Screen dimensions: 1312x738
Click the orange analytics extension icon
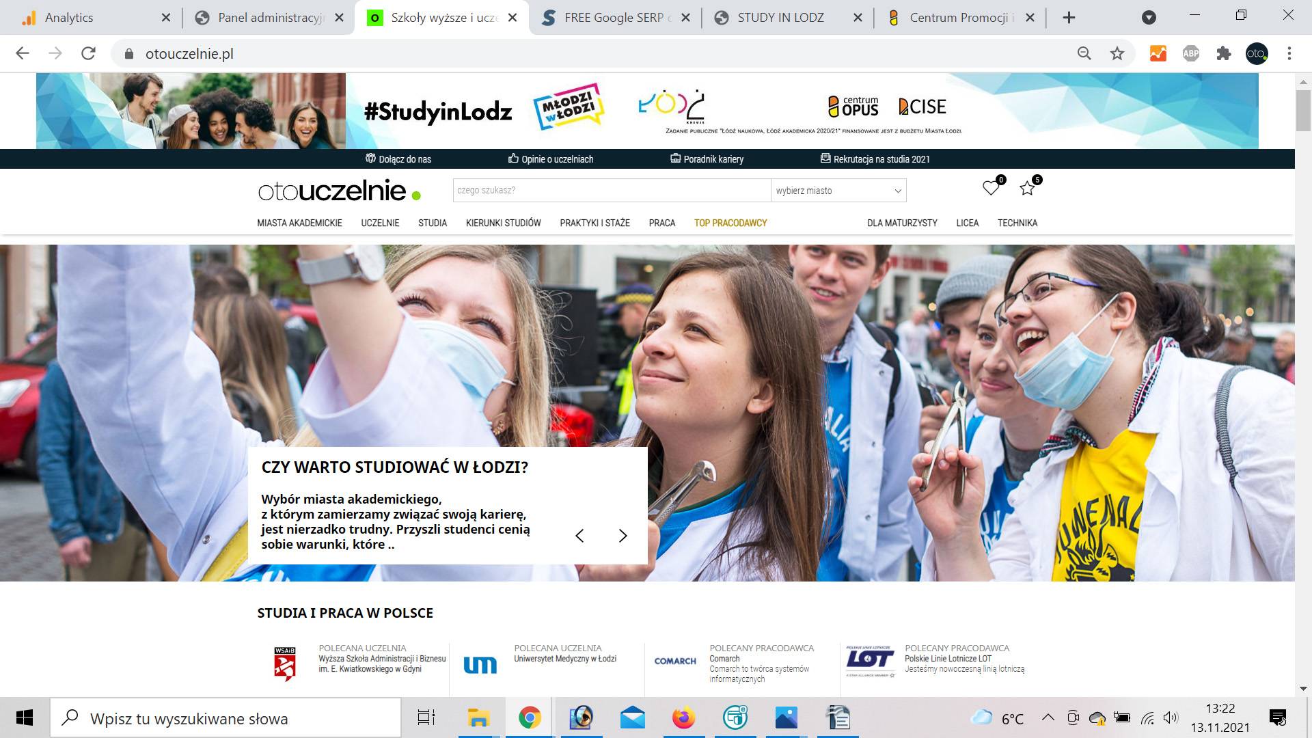(x=1158, y=53)
